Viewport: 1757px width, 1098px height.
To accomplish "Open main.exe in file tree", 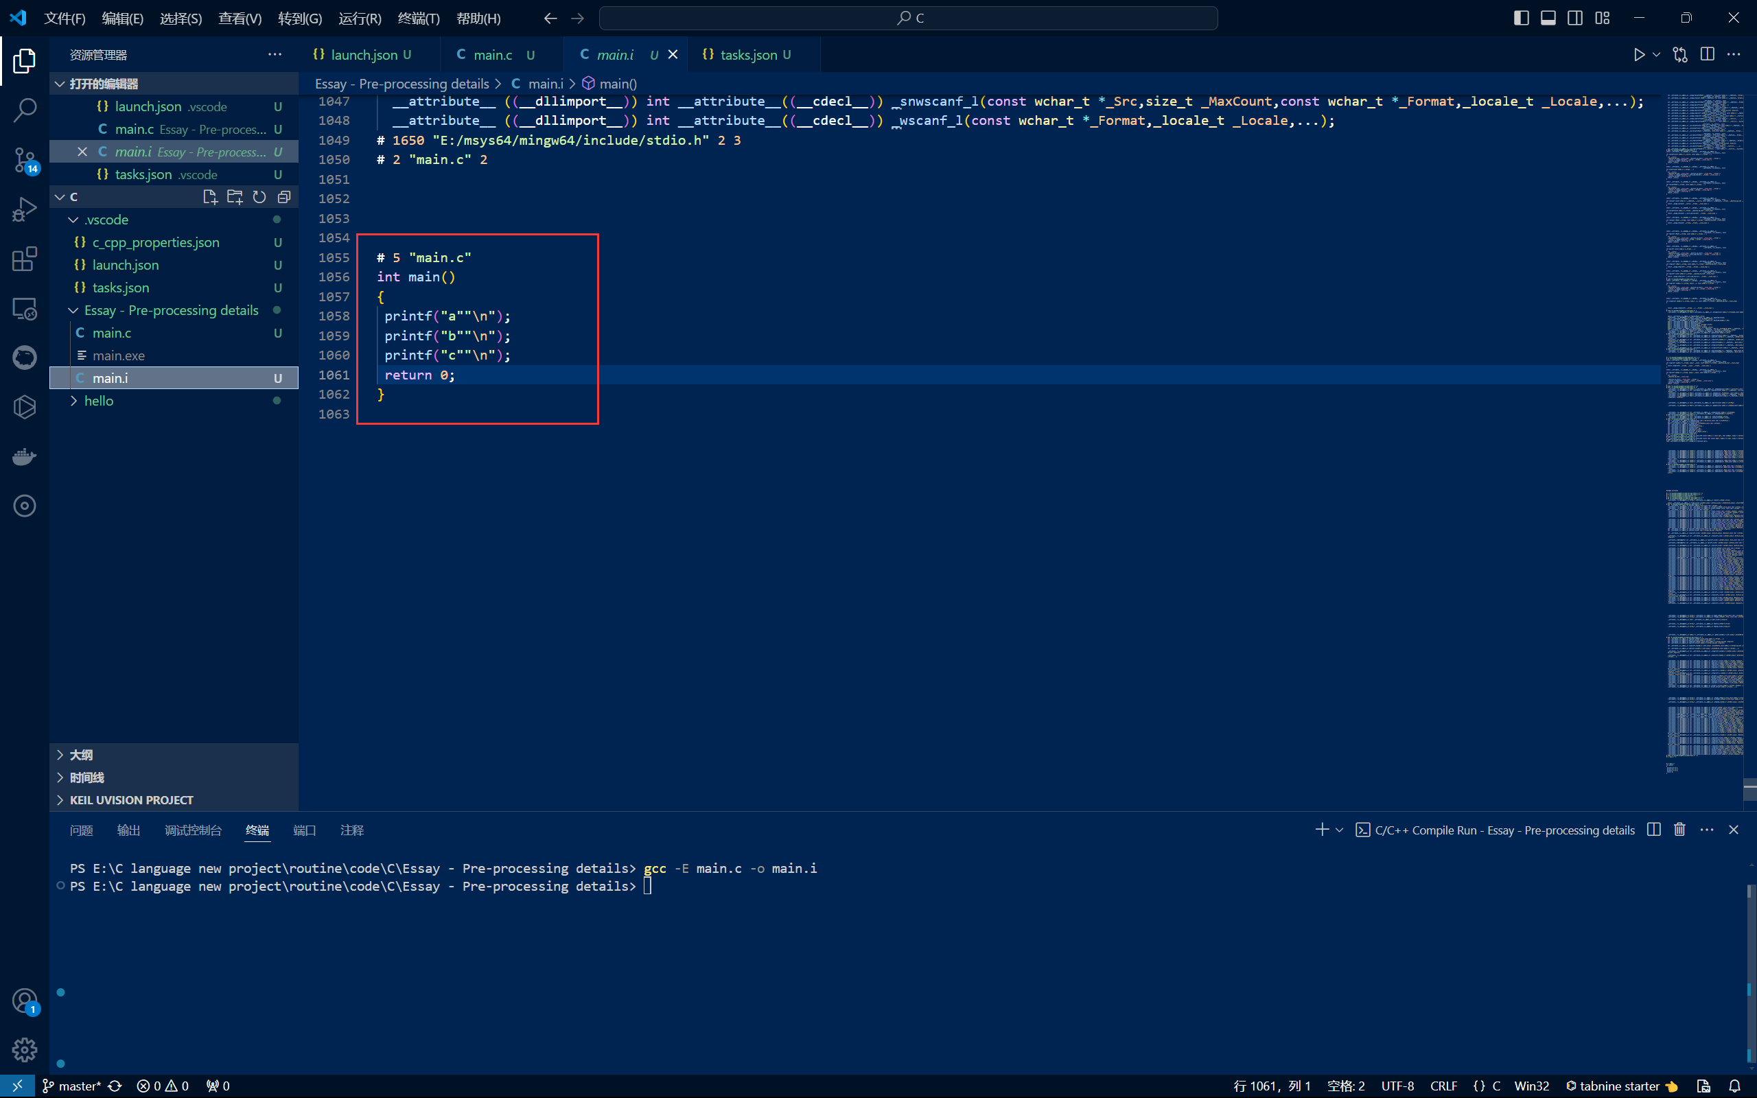I will pos(174,355).
